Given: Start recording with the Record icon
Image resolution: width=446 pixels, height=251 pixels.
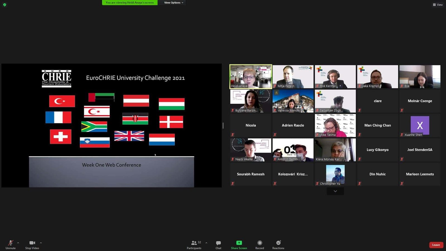Looking at the screenshot, I should coord(260,243).
